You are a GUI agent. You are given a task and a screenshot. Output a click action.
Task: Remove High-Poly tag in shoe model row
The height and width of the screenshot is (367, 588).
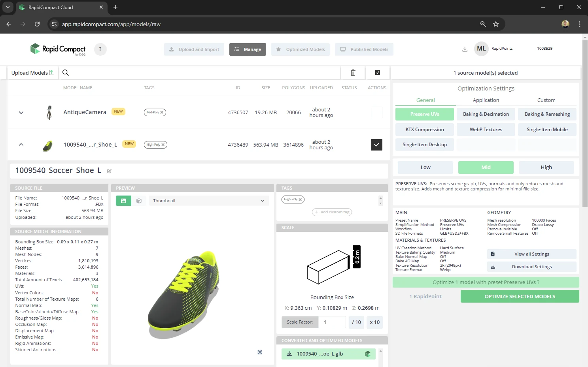click(x=163, y=145)
